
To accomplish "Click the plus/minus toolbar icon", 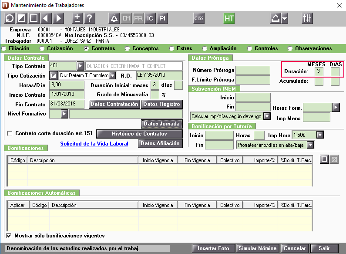I will [x=77, y=18].
